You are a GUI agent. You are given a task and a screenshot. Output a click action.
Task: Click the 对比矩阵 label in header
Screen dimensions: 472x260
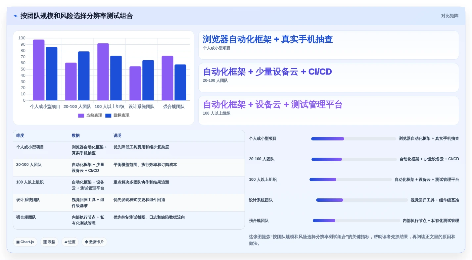pos(449,16)
